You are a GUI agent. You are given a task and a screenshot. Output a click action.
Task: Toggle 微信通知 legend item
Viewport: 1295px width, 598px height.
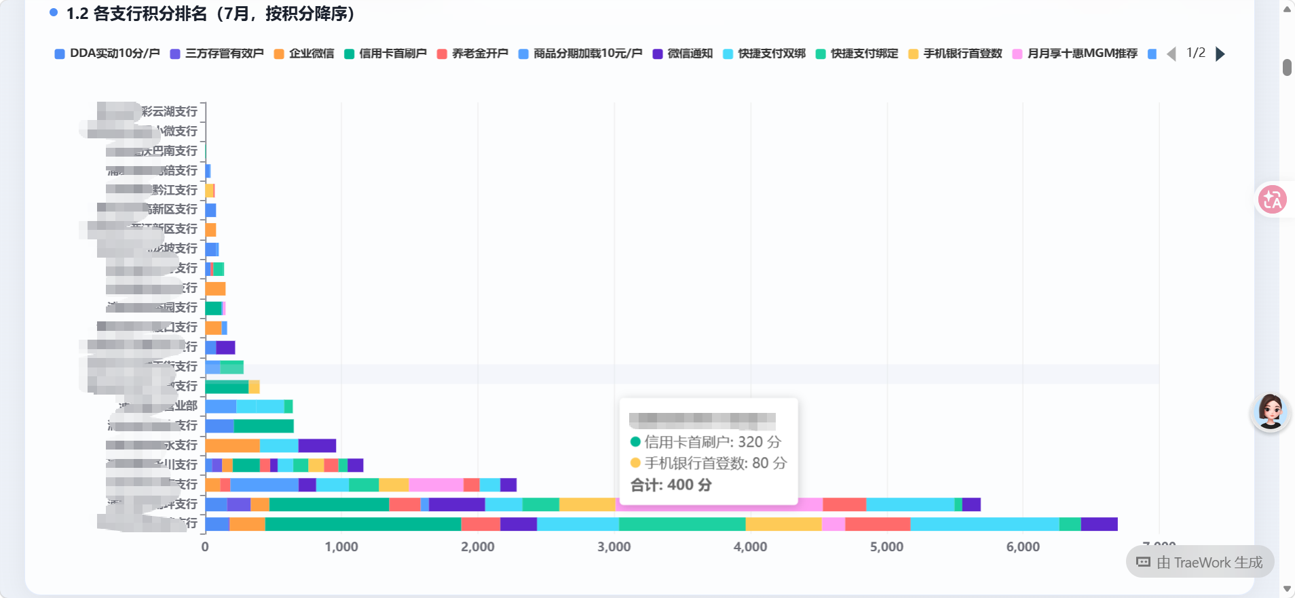[683, 54]
